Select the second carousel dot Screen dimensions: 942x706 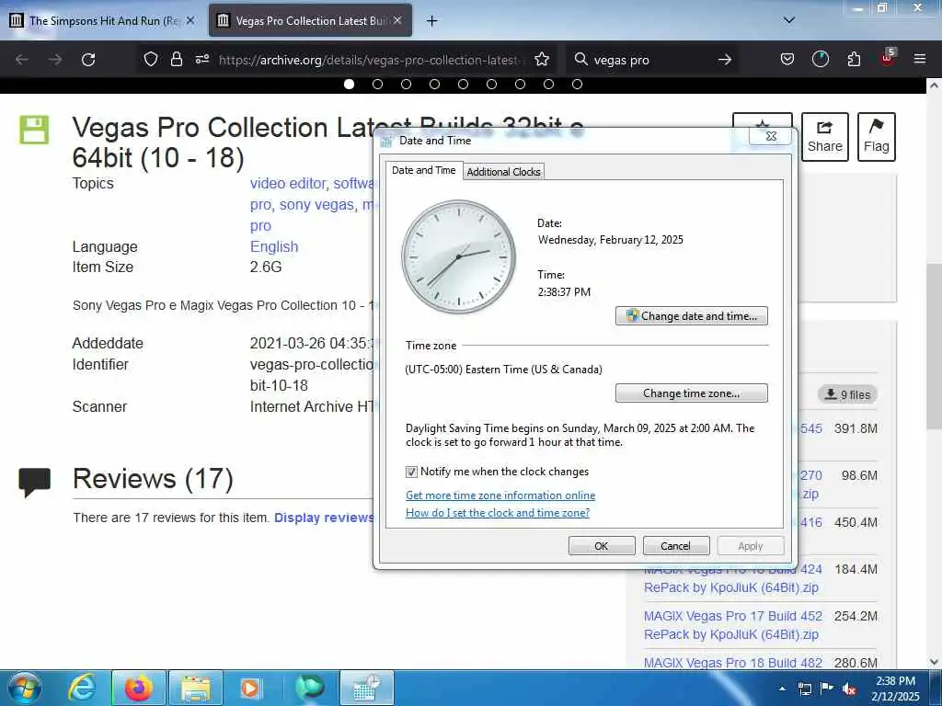tap(377, 84)
